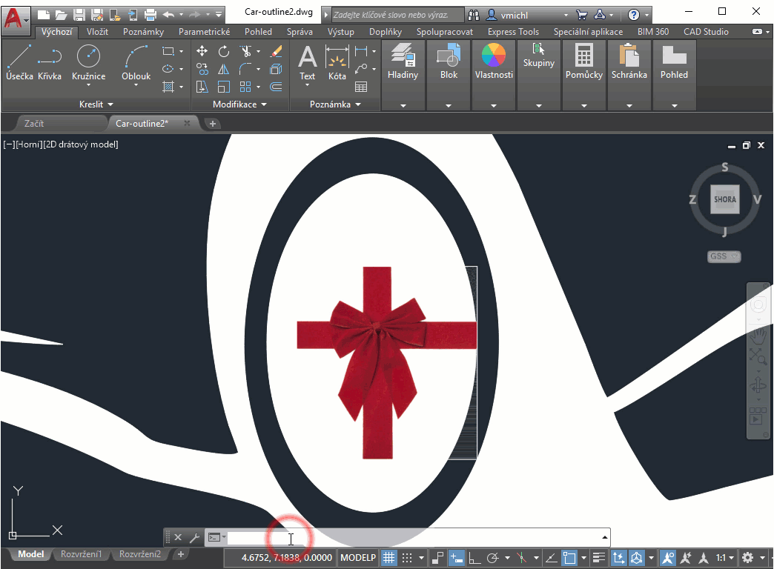Open the Rozvržení1 layout tab

(81, 554)
